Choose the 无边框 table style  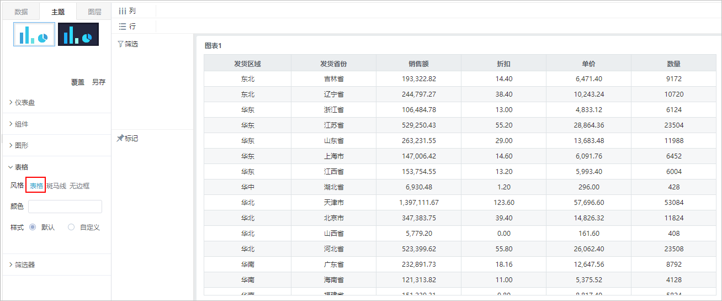tap(79, 186)
